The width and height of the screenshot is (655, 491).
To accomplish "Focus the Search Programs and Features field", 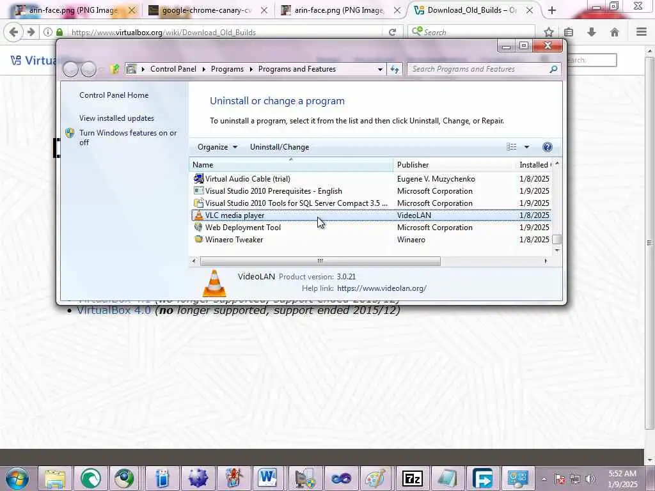I will pos(478,69).
